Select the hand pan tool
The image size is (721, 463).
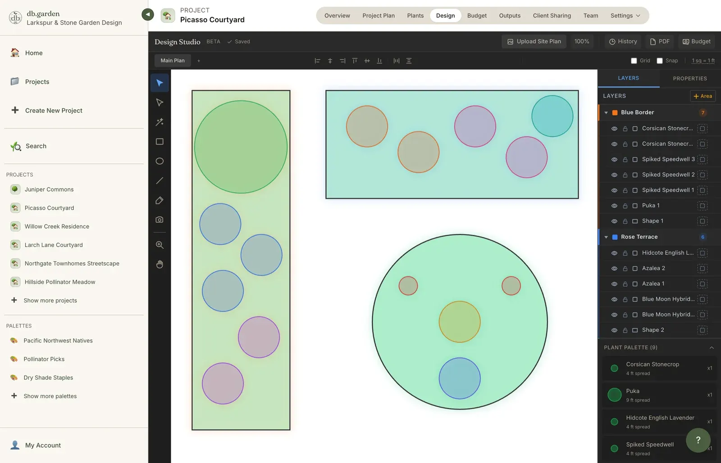coord(160,264)
